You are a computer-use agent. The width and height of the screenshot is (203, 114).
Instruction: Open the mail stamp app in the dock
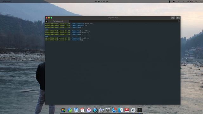pyautogui.click(x=76, y=110)
